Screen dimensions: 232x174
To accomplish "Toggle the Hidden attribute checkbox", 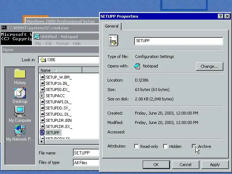I will 165,146.
